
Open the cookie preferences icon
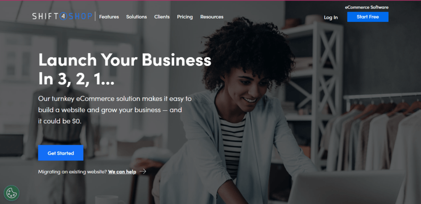click(12, 193)
